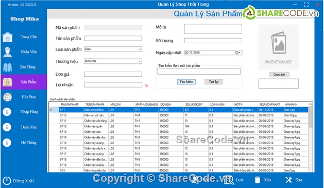Edit product with the Sửa wrench icon
324x188 pixels.
coord(288,180)
